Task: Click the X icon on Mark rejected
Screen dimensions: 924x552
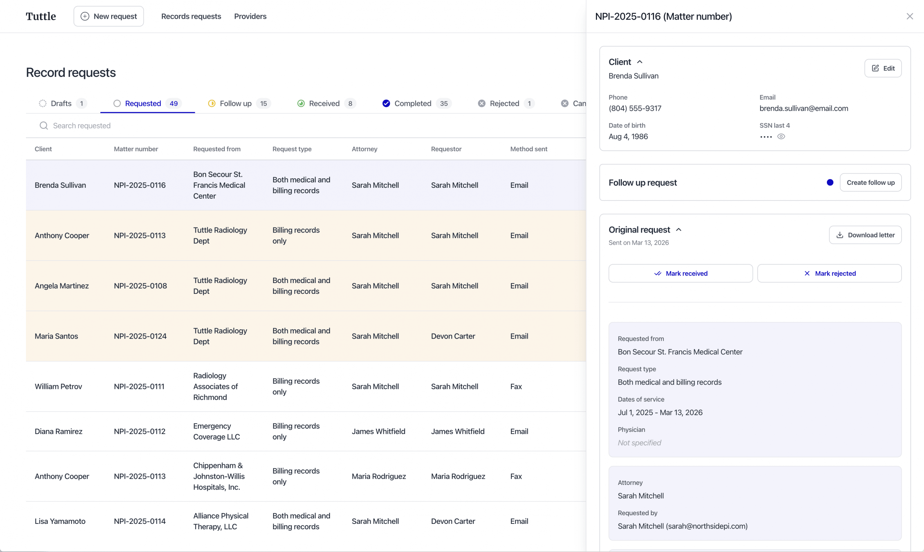Action: pyautogui.click(x=807, y=273)
